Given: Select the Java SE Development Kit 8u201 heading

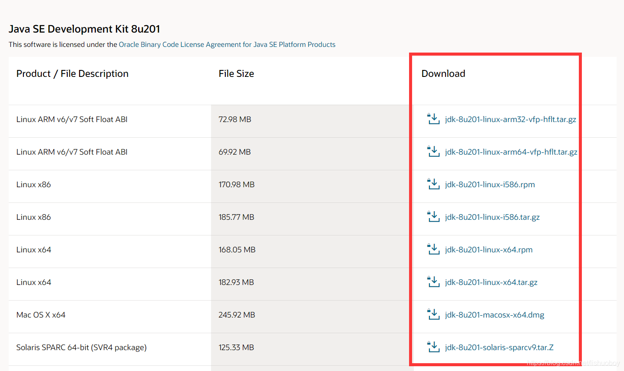Looking at the screenshot, I should pyautogui.click(x=84, y=29).
